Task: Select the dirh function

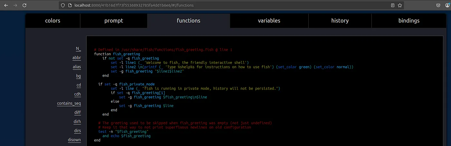Action: tap(77, 122)
